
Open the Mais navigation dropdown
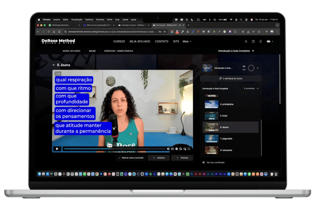pos(187,41)
